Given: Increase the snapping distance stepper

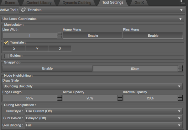Looking at the screenshot, I should point(180,67).
